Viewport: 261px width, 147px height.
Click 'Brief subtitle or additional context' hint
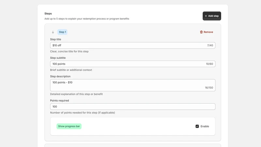coord(71,70)
